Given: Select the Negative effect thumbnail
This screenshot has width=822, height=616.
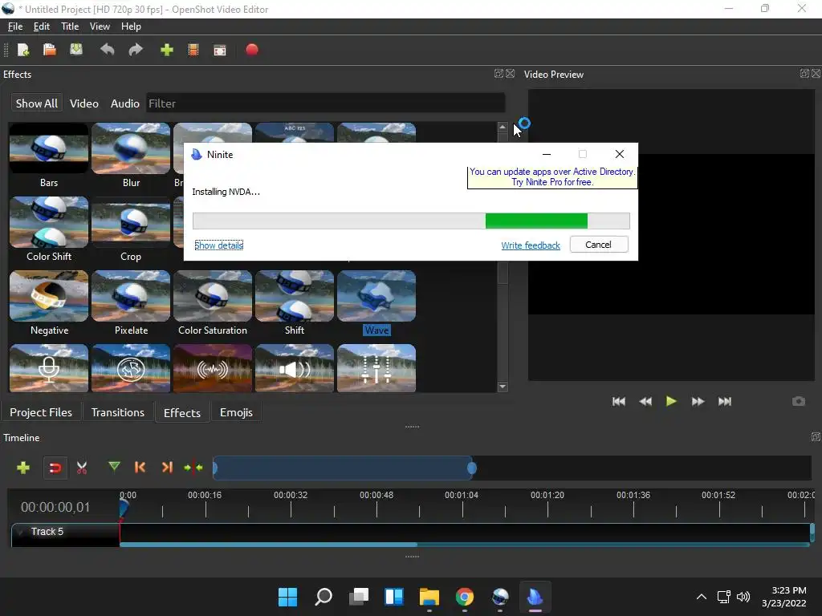Looking at the screenshot, I should [x=49, y=296].
